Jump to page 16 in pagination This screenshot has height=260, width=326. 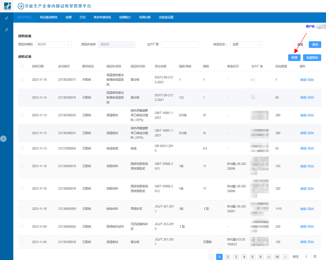(277, 257)
